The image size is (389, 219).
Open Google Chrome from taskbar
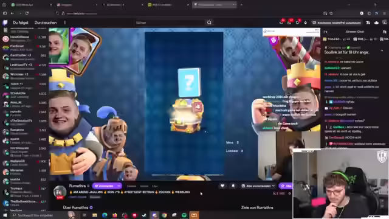point(164,215)
